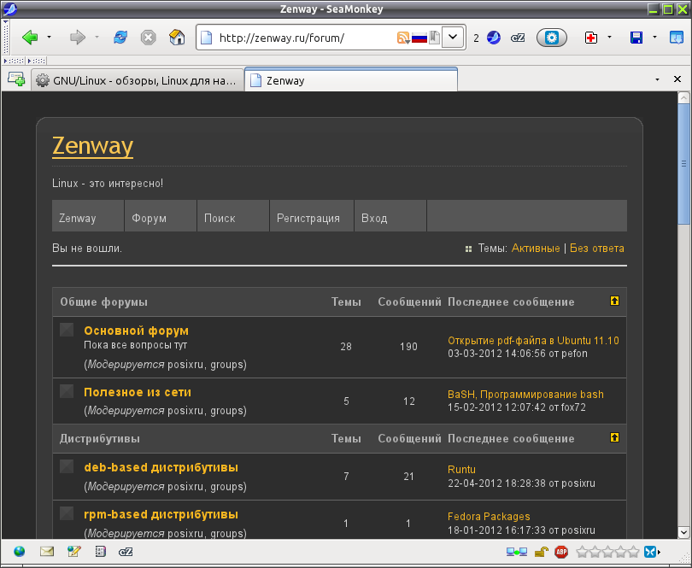Image resolution: width=692 pixels, height=568 pixels.
Task: Switch to the GNU/Linux - обзоры tab
Action: pyautogui.click(x=138, y=80)
